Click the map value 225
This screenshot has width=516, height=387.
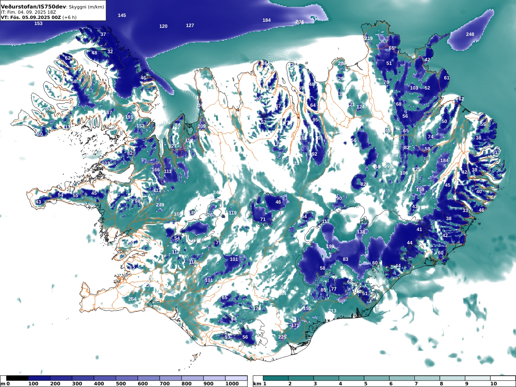[282, 337]
